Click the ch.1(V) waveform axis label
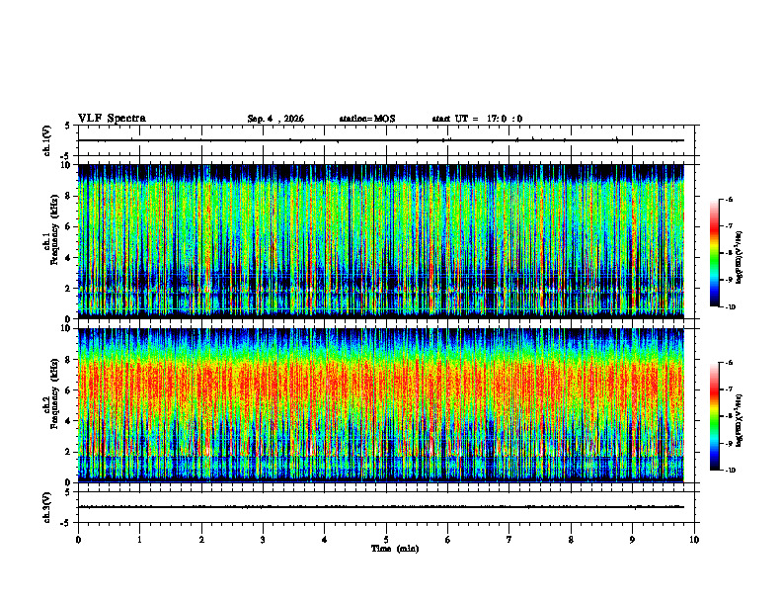Image resolution: width=782 pixels, height=605 pixels. 47,140
